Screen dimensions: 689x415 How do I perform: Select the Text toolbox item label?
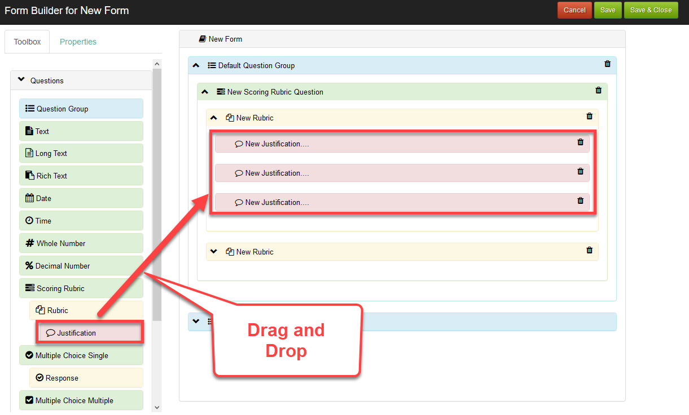click(x=42, y=131)
